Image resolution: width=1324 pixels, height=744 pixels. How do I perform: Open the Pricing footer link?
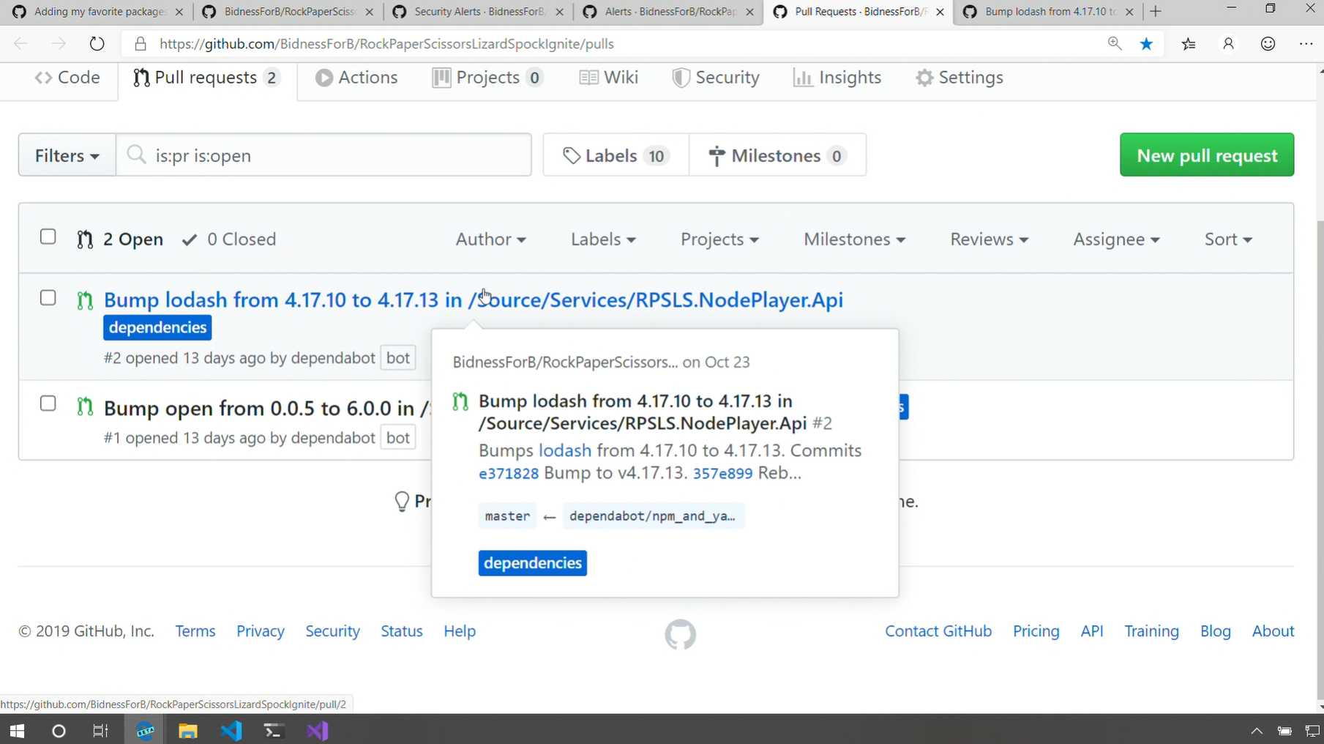1036,631
